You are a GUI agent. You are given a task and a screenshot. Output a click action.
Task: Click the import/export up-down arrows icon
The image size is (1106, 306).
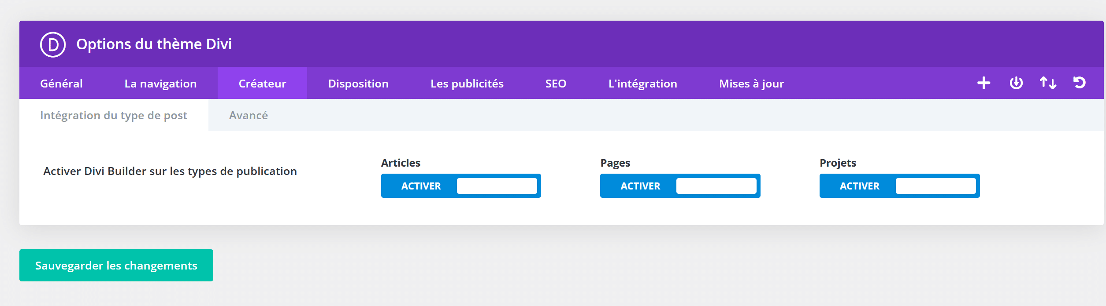click(1048, 83)
